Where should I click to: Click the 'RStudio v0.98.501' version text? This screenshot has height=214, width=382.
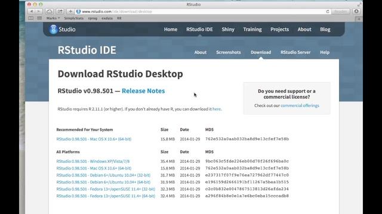(85, 91)
